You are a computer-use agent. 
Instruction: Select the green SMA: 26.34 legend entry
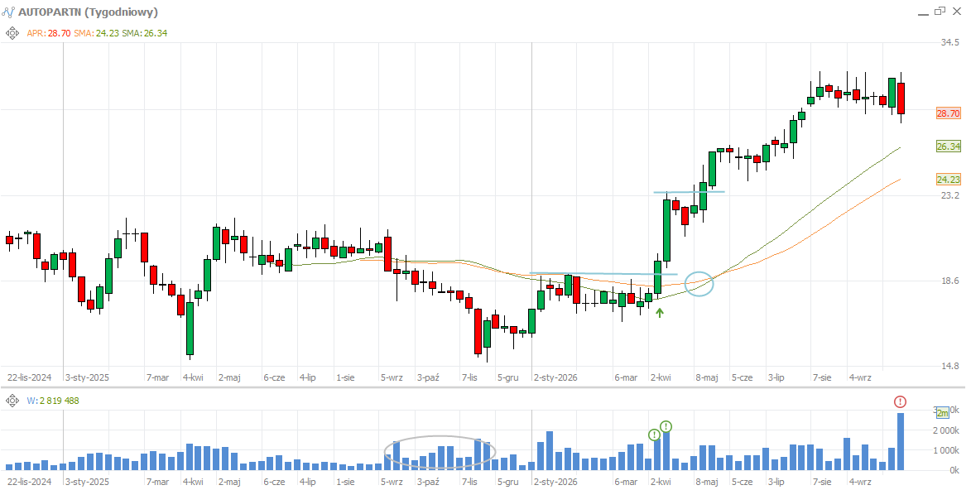(x=144, y=33)
